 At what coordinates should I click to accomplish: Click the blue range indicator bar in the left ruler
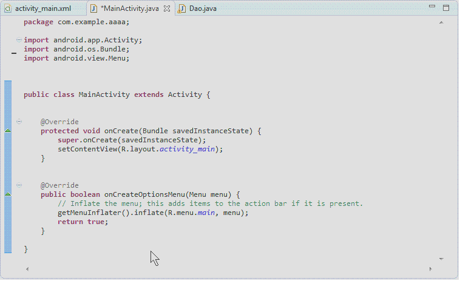point(8,167)
